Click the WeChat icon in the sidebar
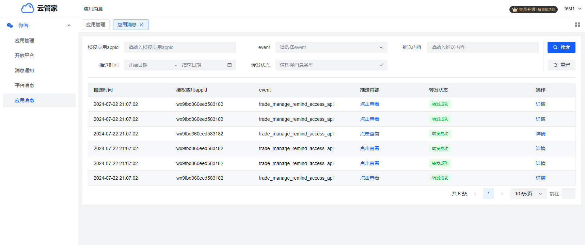The width and height of the screenshot is (585, 245). [x=10, y=26]
